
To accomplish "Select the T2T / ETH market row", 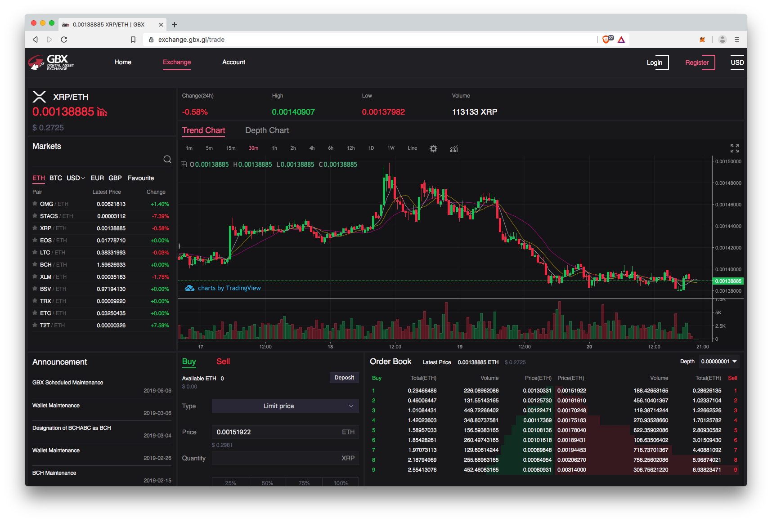I will (x=102, y=325).
